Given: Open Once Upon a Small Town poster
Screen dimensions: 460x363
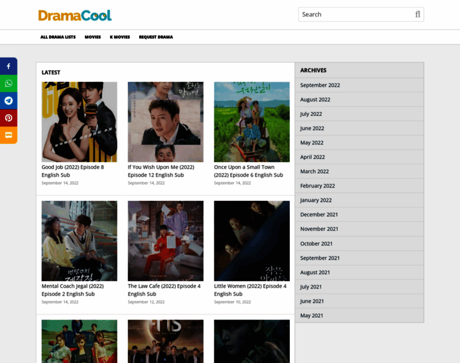Looking at the screenshot, I should 252,122.
